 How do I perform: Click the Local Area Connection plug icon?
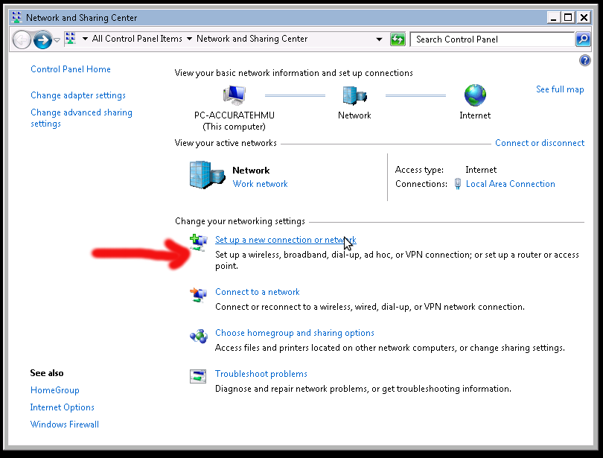point(458,184)
